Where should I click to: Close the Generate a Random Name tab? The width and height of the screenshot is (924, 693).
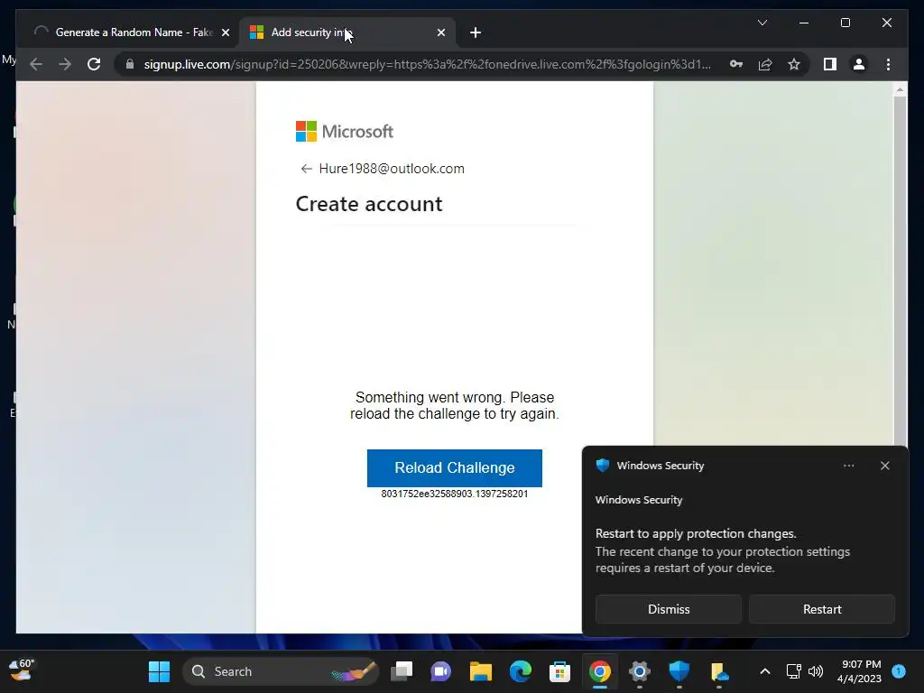tap(225, 33)
